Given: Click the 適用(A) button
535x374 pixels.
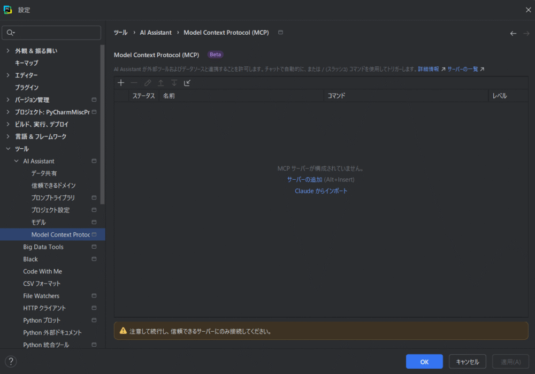Looking at the screenshot, I should click(510, 361).
